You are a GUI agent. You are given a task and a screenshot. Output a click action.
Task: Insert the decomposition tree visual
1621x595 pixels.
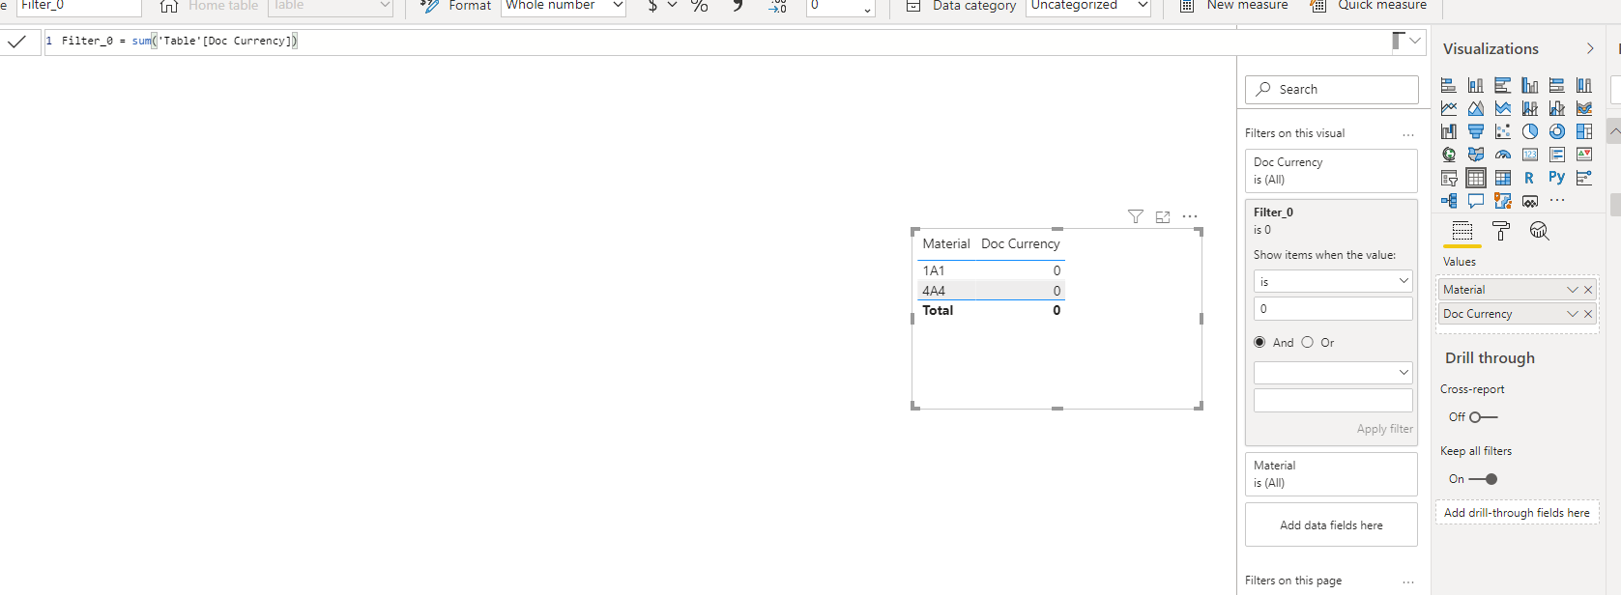point(1448,201)
